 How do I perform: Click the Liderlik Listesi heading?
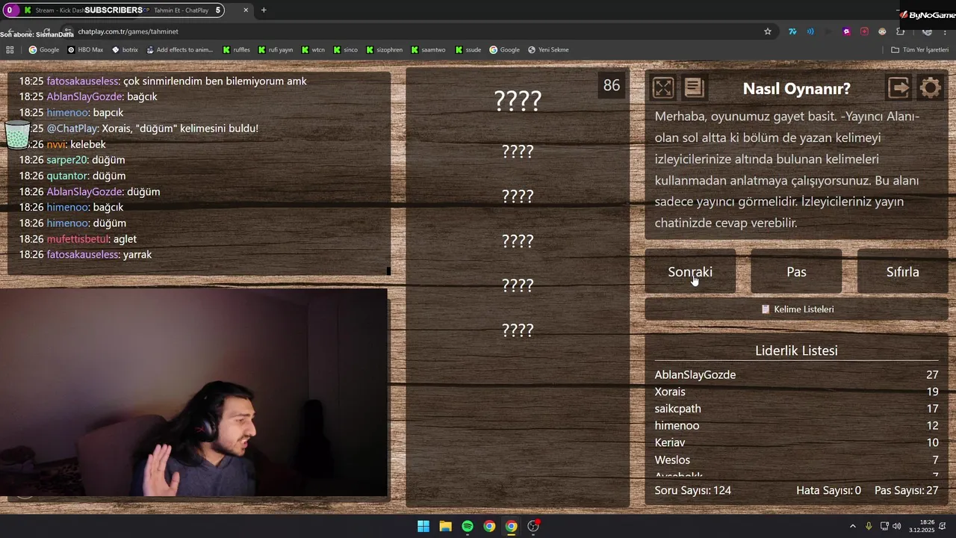(x=796, y=350)
